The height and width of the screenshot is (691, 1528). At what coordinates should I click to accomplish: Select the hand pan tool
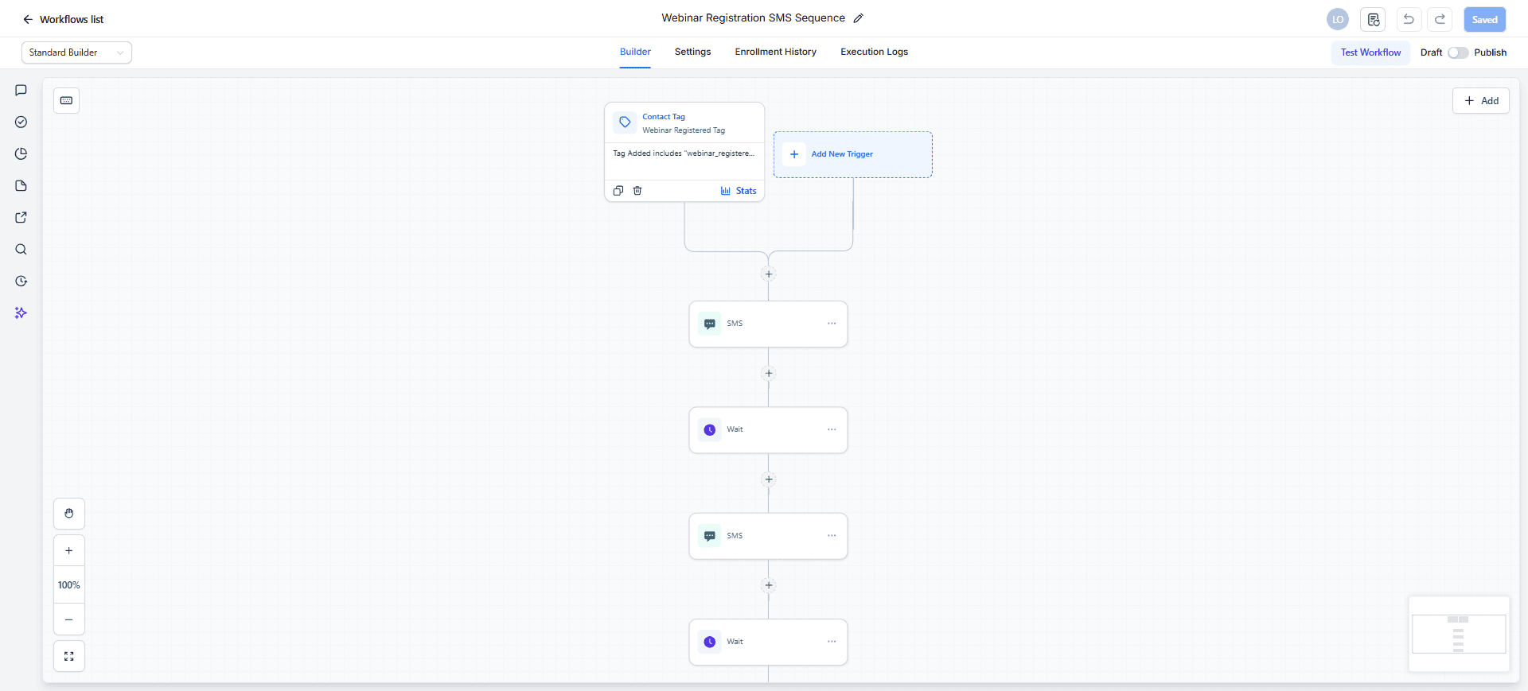click(69, 514)
